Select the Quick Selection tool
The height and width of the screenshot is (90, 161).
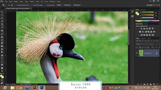pyautogui.click(x=2, y=21)
